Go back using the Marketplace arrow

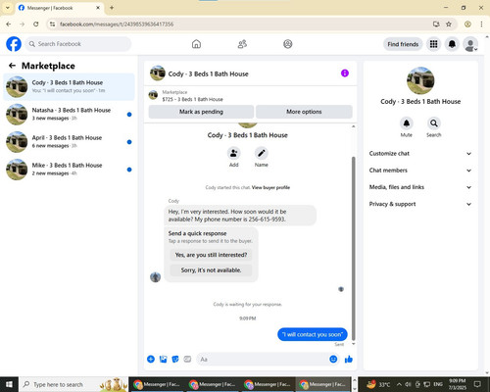12,66
